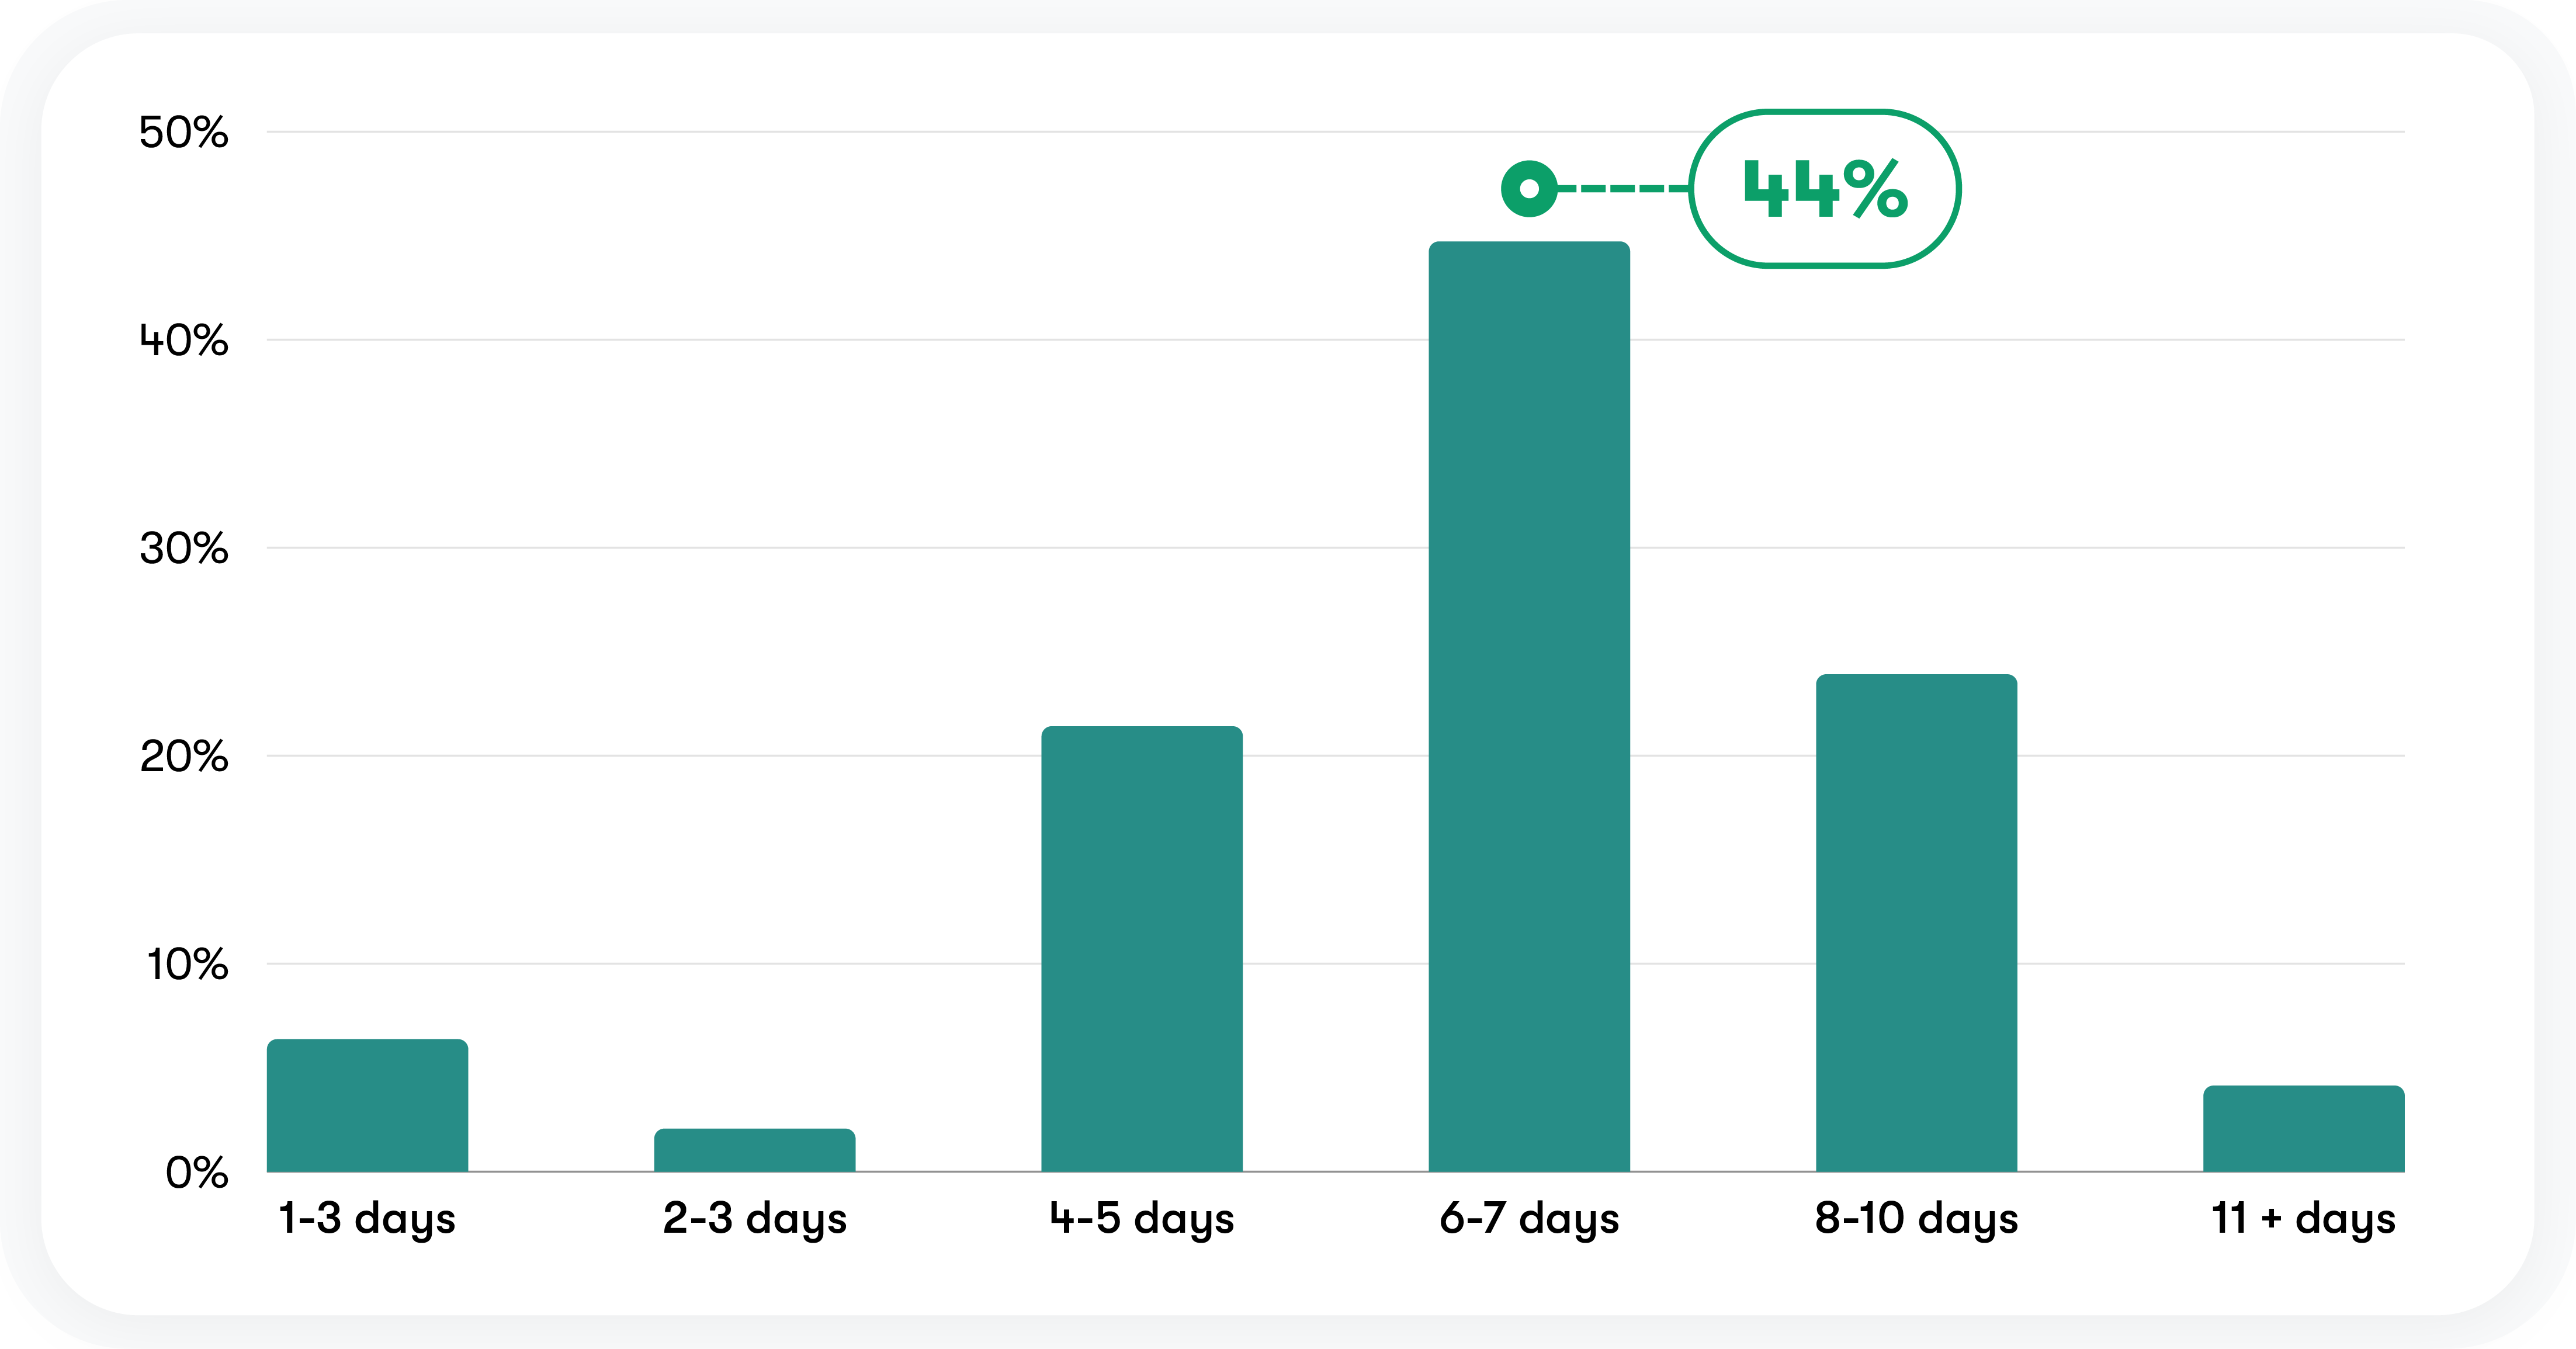2576x1349 pixels.
Task: Click the "11 + days" axis label
Action: pyautogui.click(x=2303, y=1219)
